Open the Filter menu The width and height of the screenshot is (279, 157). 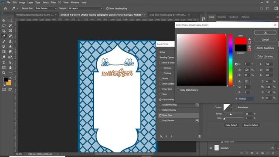tap(53, 3)
